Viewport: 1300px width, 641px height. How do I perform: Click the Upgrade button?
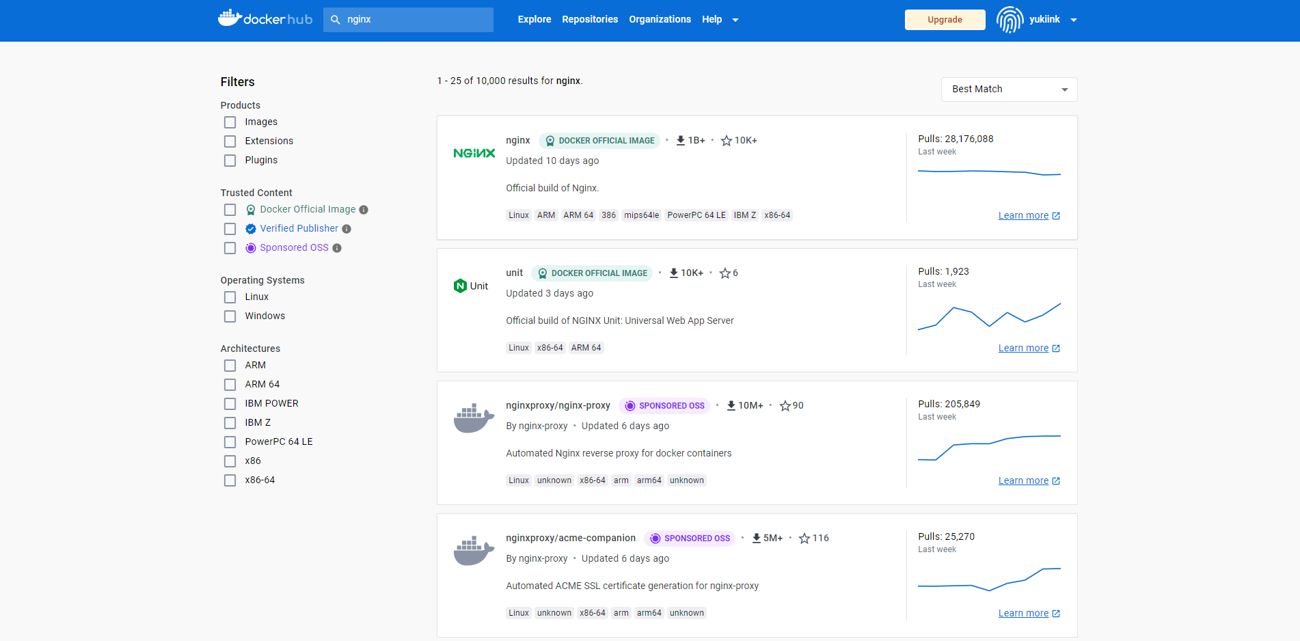pyautogui.click(x=945, y=20)
